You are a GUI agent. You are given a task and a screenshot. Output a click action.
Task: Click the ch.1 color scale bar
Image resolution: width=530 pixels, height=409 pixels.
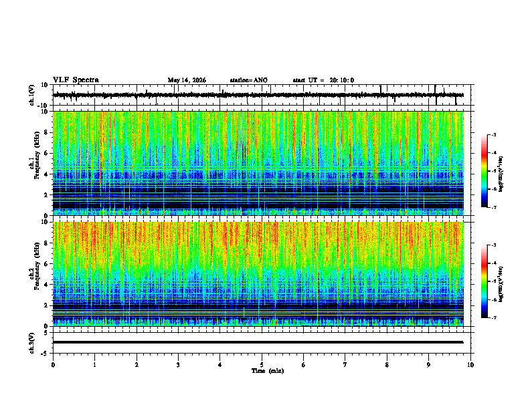point(484,171)
